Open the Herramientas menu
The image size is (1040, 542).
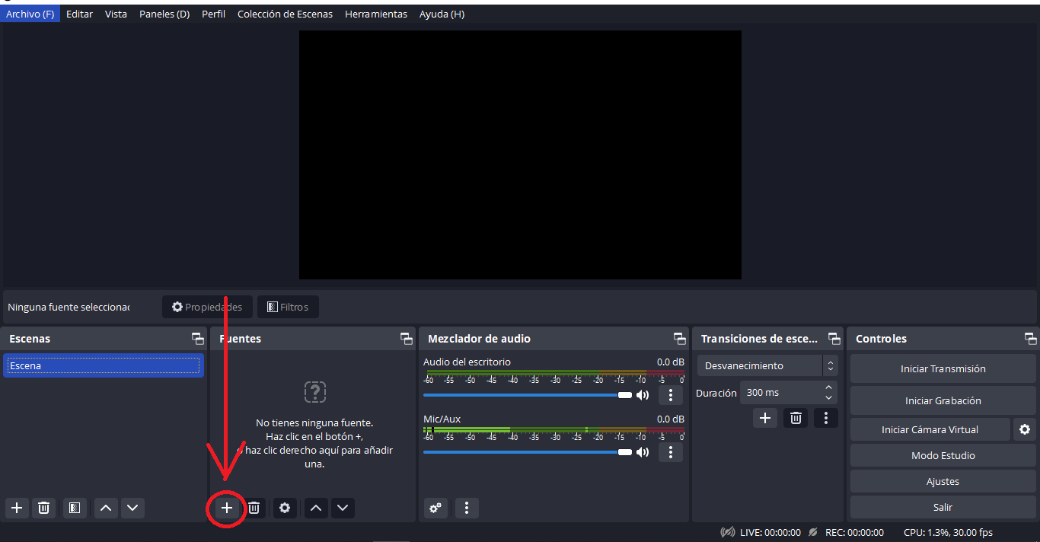[x=375, y=14]
